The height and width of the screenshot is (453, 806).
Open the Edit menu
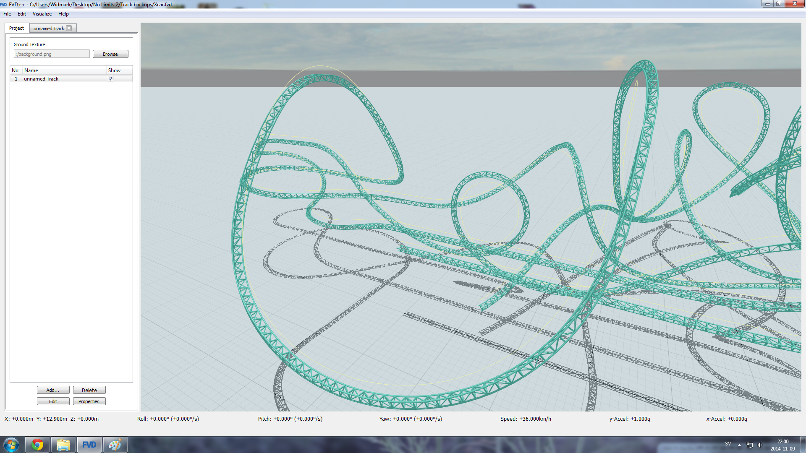click(22, 14)
